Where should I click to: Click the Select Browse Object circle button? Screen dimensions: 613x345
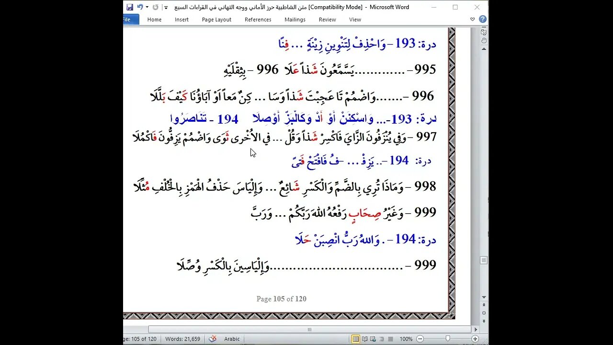484,313
